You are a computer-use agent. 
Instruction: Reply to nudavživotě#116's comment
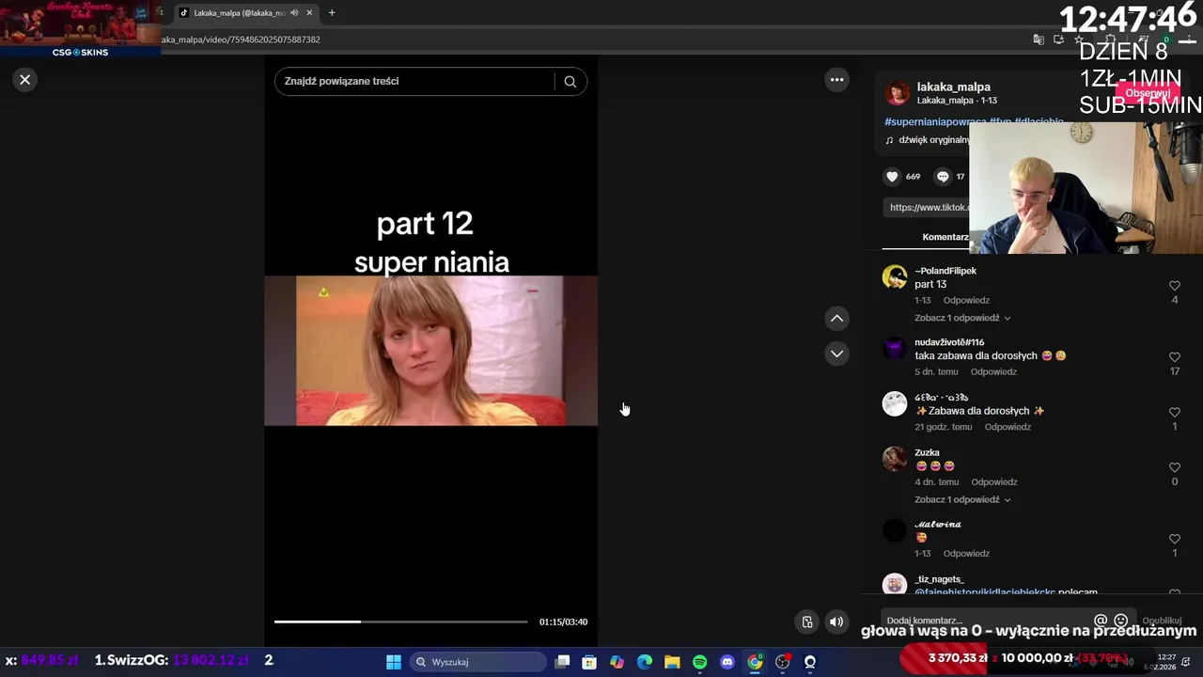(993, 372)
